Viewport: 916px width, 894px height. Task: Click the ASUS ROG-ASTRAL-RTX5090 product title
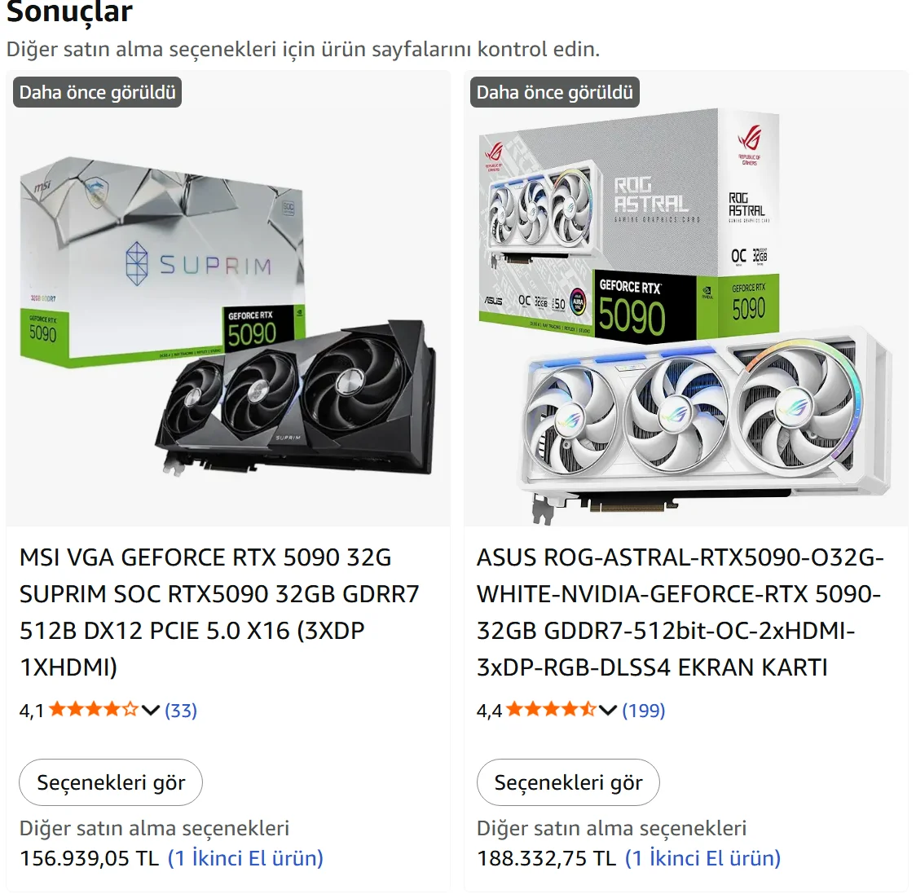tap(680, 612)
